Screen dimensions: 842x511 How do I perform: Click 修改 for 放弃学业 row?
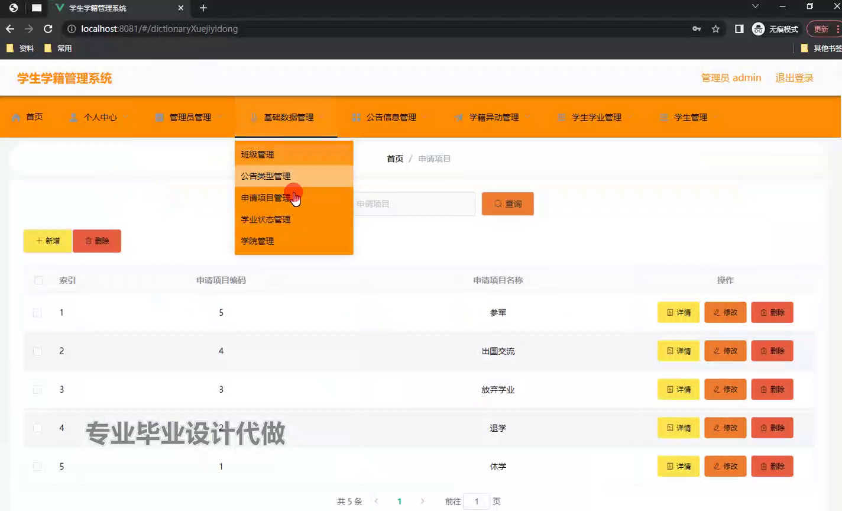tap(726, 390)
